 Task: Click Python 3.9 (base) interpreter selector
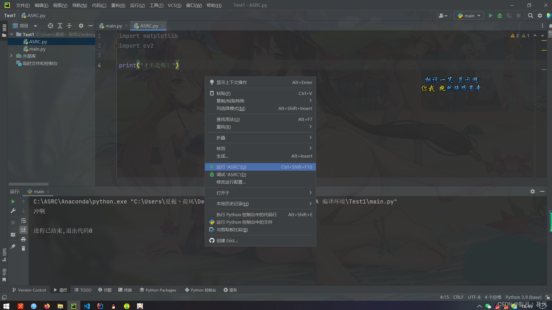[523, 297]
